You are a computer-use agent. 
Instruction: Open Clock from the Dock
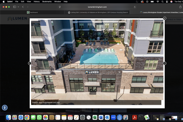[x=89, y=118]
